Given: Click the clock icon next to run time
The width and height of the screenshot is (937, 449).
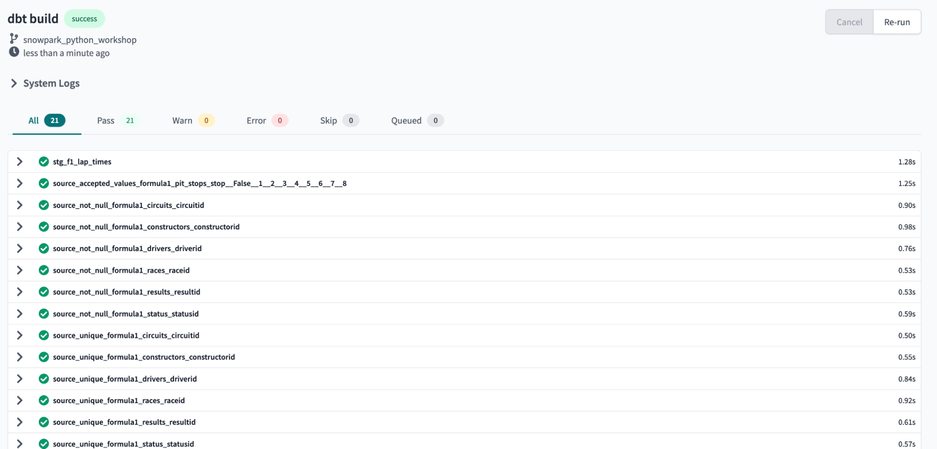Looking at the screenshot, I should click(x=14, y=52).
